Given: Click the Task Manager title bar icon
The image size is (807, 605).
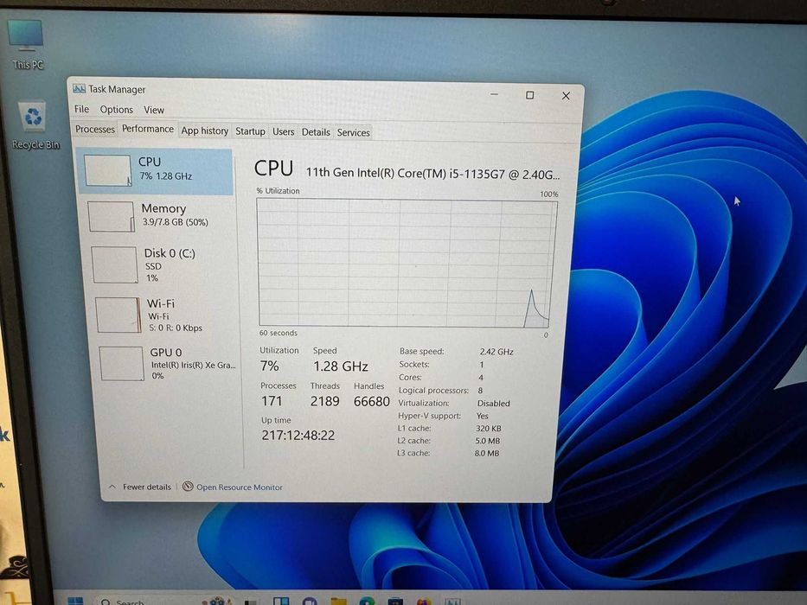Looking at the screenshot, I should pos(79,88).
